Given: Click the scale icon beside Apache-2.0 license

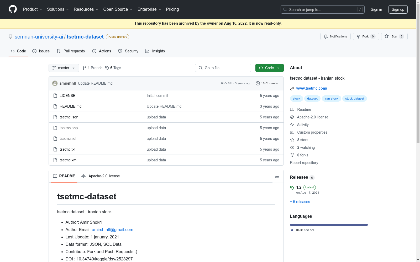Looking at the screenshot, I should pos(292,117).
